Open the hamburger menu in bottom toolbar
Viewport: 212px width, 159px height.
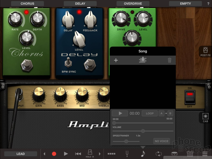click(205, 154)
